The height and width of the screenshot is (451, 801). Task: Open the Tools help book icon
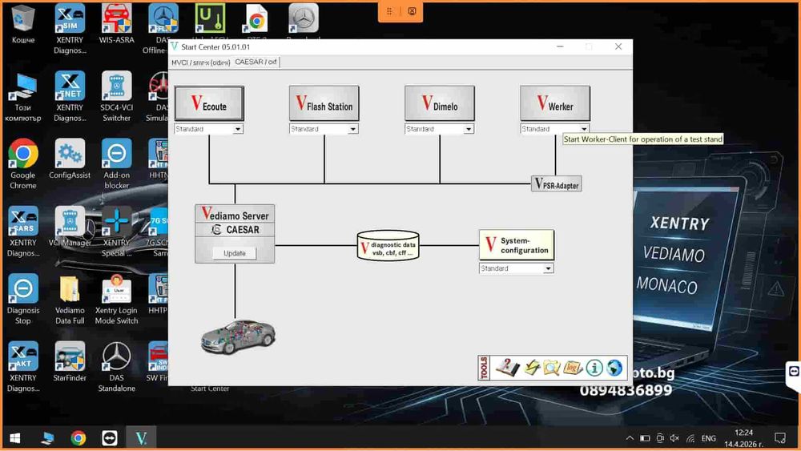tap(507, 367)
